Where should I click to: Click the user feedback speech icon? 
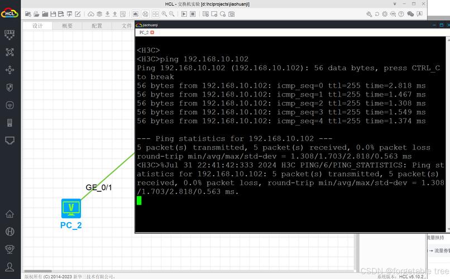(420, 14)
